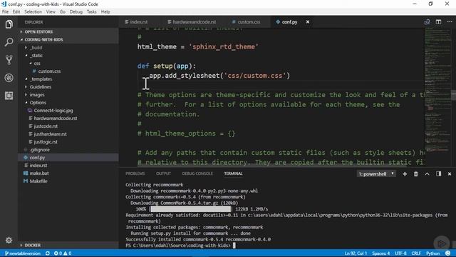Open the Manage gear menu
456x257 pixels.
point(9,240)
